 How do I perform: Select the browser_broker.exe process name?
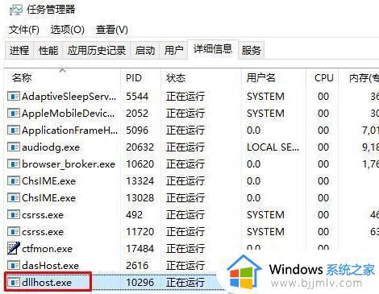69,164
